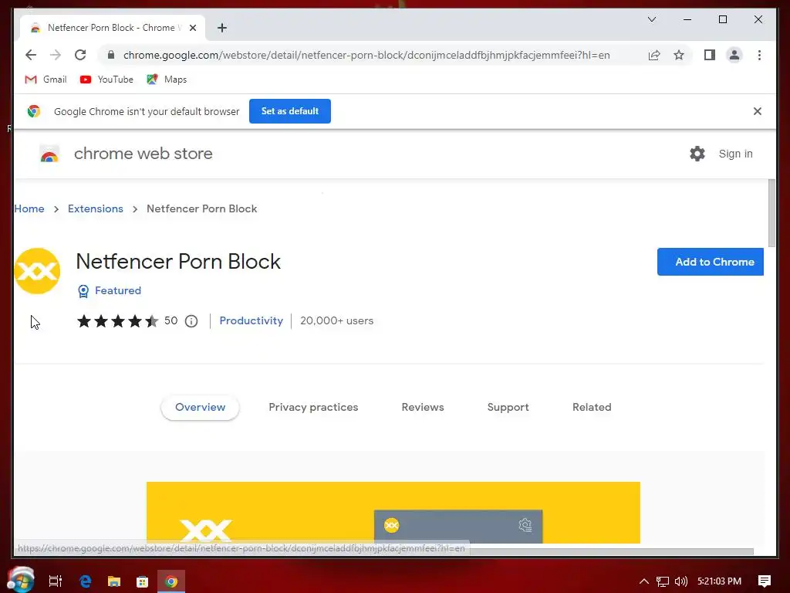790x593 pixels.
Task: Open the Chrome three-dot menu
Action: pyautogui.click(x=759, y=55)
